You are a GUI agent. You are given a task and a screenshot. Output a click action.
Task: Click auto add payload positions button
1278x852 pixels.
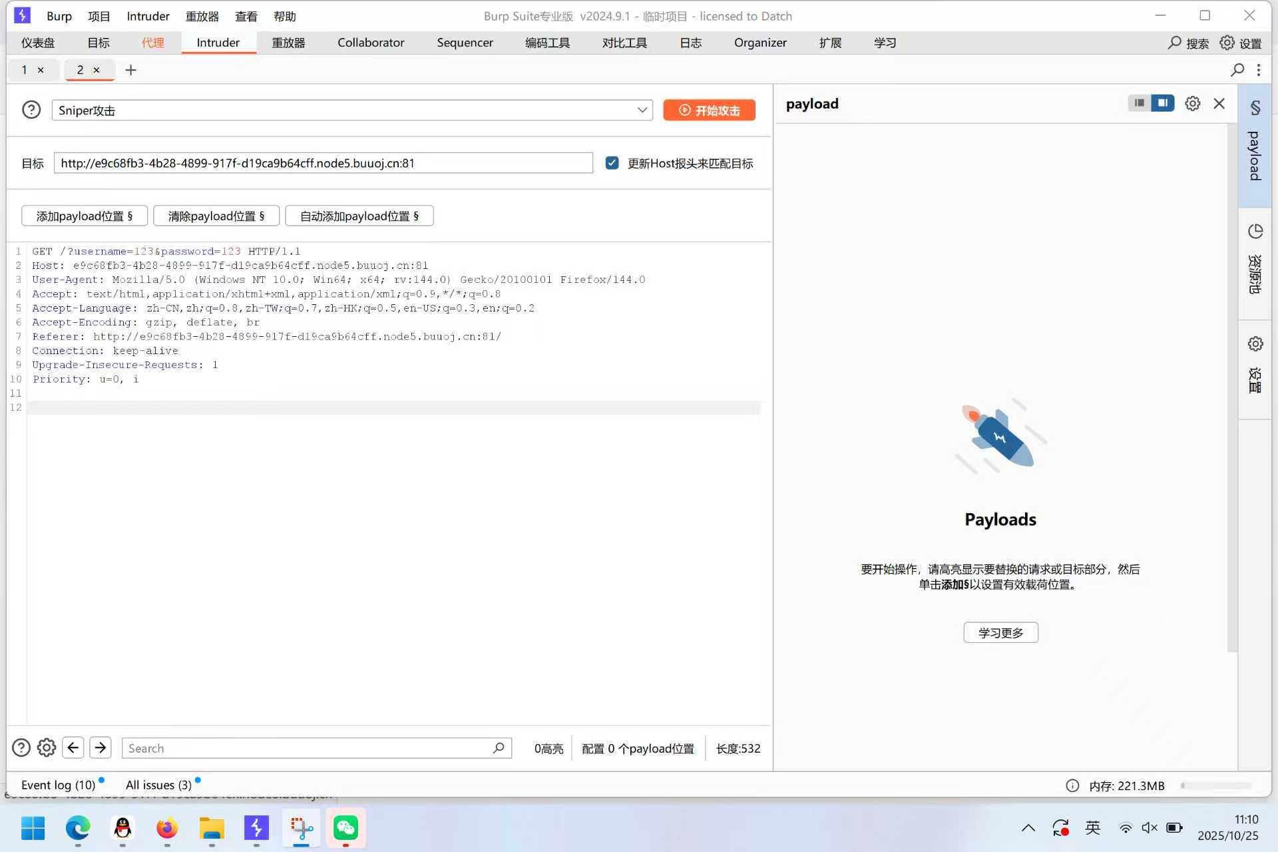tap(359, 216)
